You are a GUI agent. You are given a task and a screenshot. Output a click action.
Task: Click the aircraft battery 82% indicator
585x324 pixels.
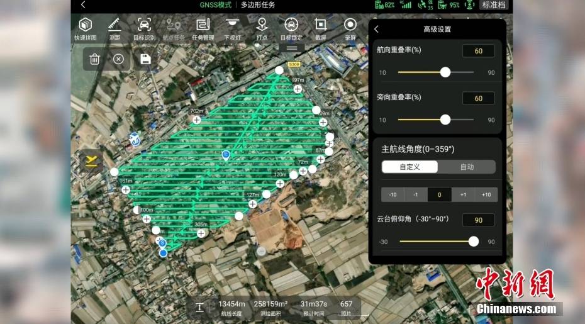coord(384,5)
